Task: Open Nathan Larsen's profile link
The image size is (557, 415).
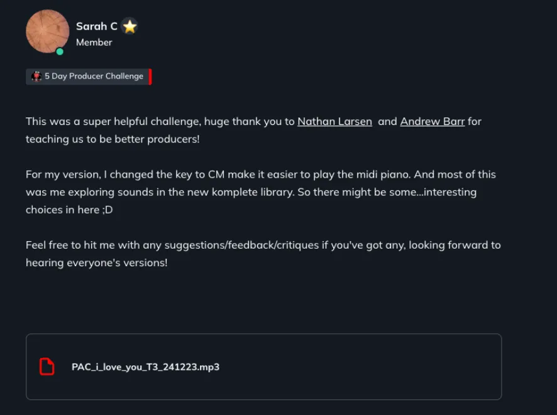Action: (x=334, y=121)
